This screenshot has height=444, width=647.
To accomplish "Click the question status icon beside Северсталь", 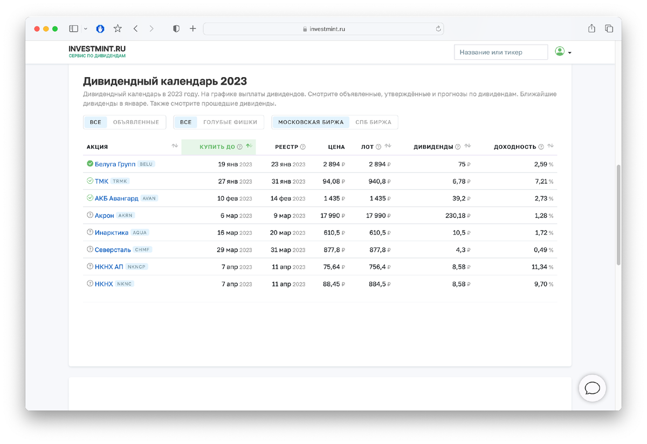I will click(x=90, y=249).
